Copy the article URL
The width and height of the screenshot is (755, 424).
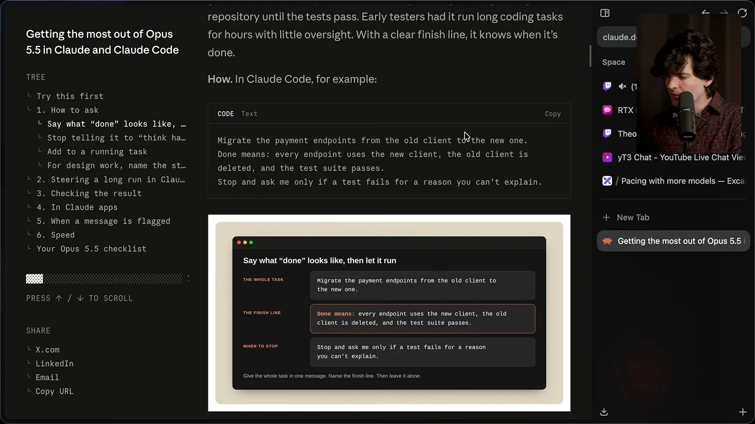point(55,391)
